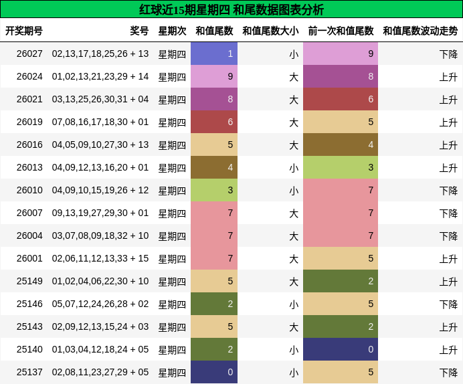Select navy 和值尾数 cell 0 in row 25137
This screenshot has width=463, height=384.
pos(214,372)
